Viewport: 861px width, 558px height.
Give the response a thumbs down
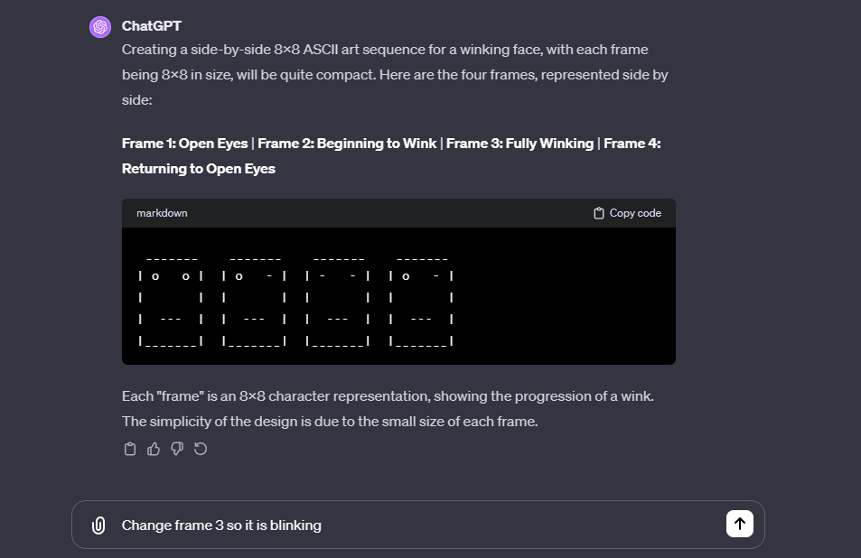point(177,449)
